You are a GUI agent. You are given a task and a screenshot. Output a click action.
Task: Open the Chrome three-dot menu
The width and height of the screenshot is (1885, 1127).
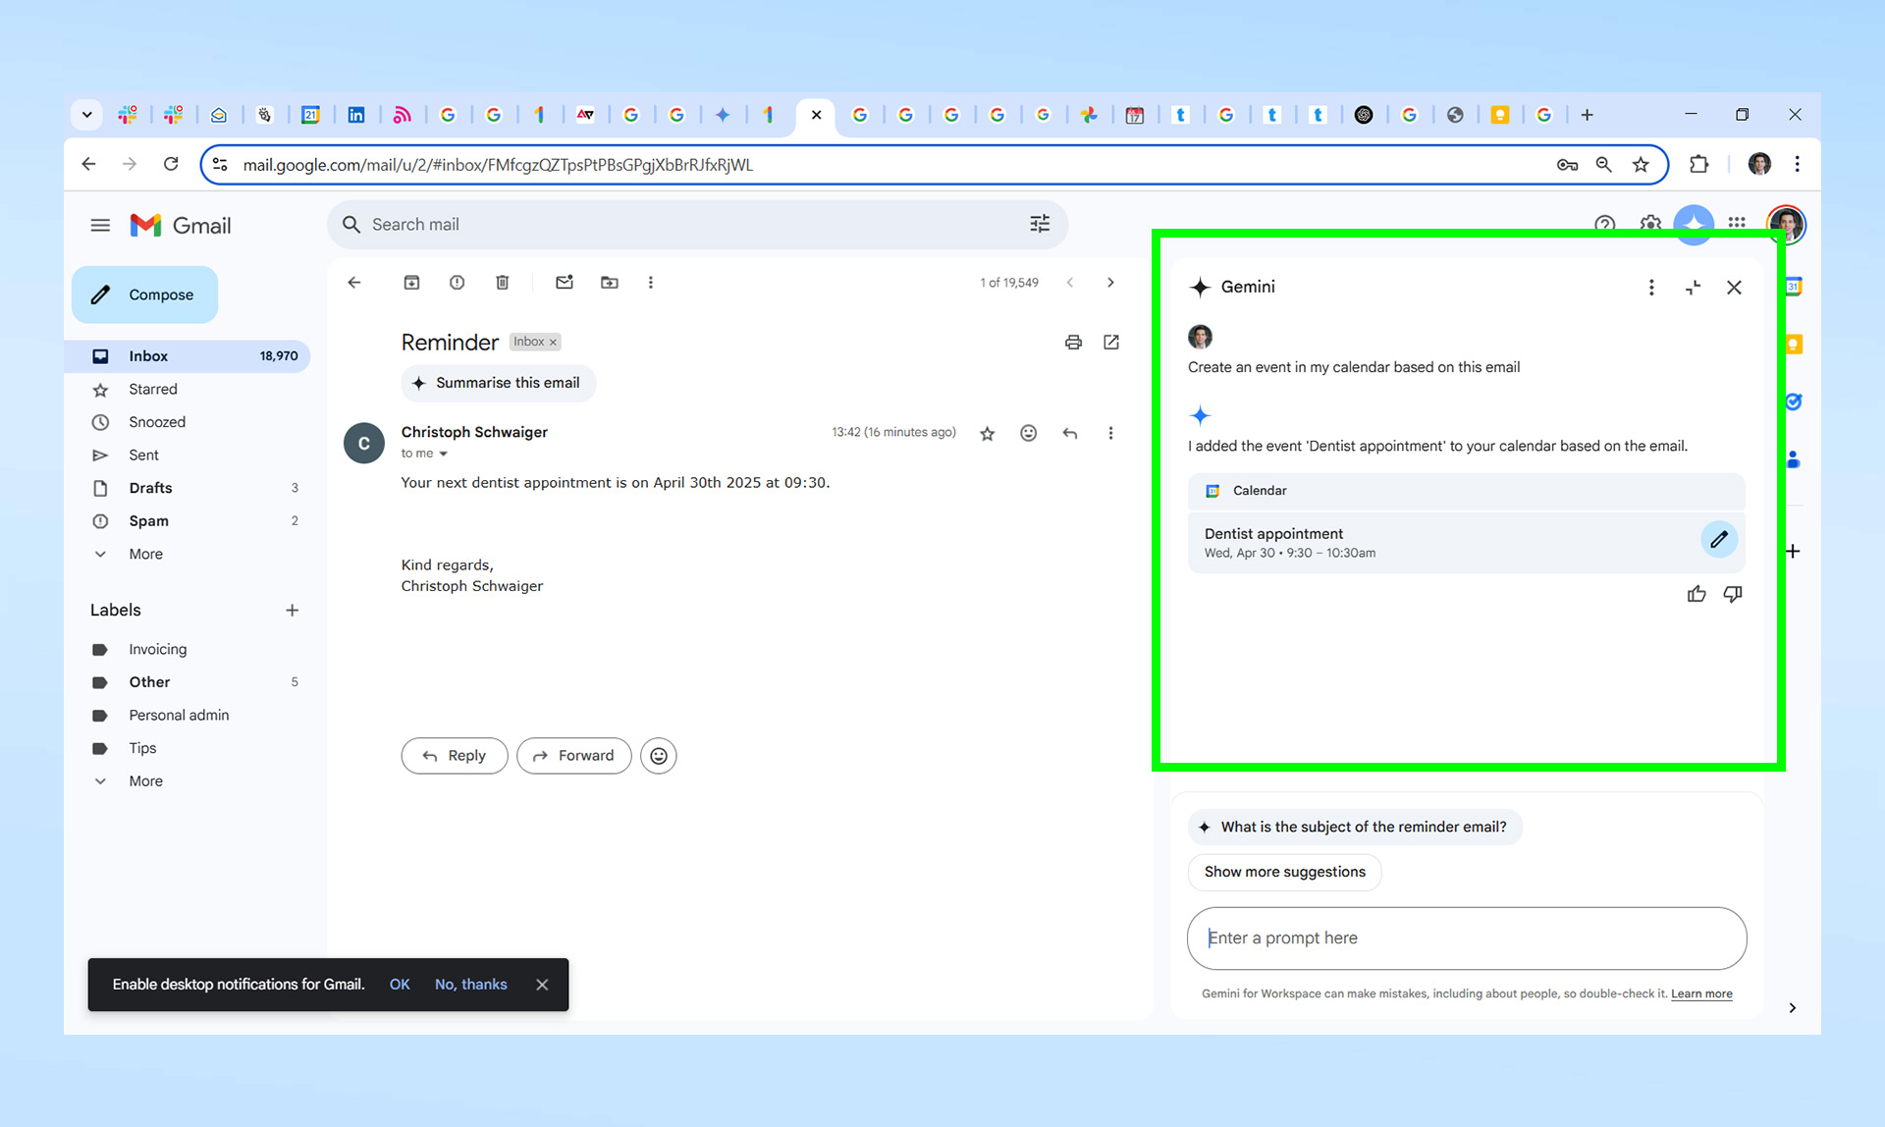(1797, 164)
